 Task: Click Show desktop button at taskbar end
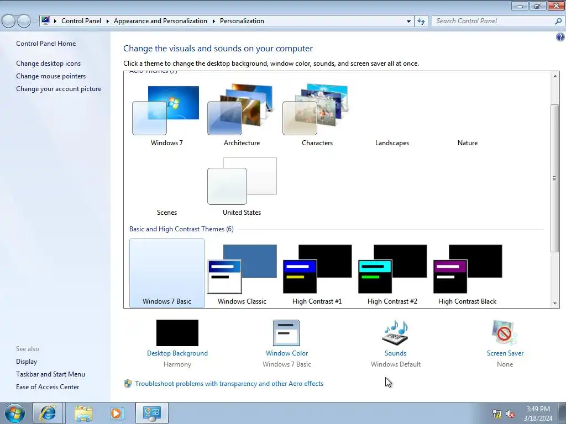click(563, 413)
